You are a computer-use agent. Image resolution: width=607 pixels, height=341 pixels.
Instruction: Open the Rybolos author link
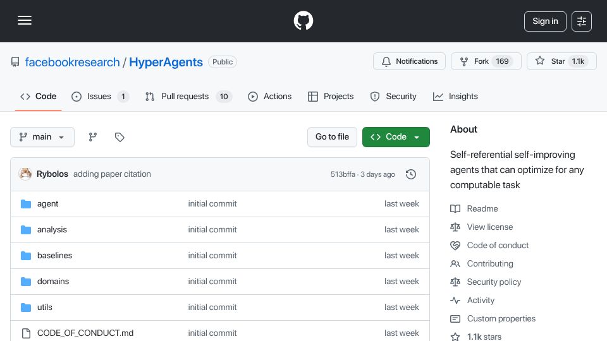pos(52,174)
